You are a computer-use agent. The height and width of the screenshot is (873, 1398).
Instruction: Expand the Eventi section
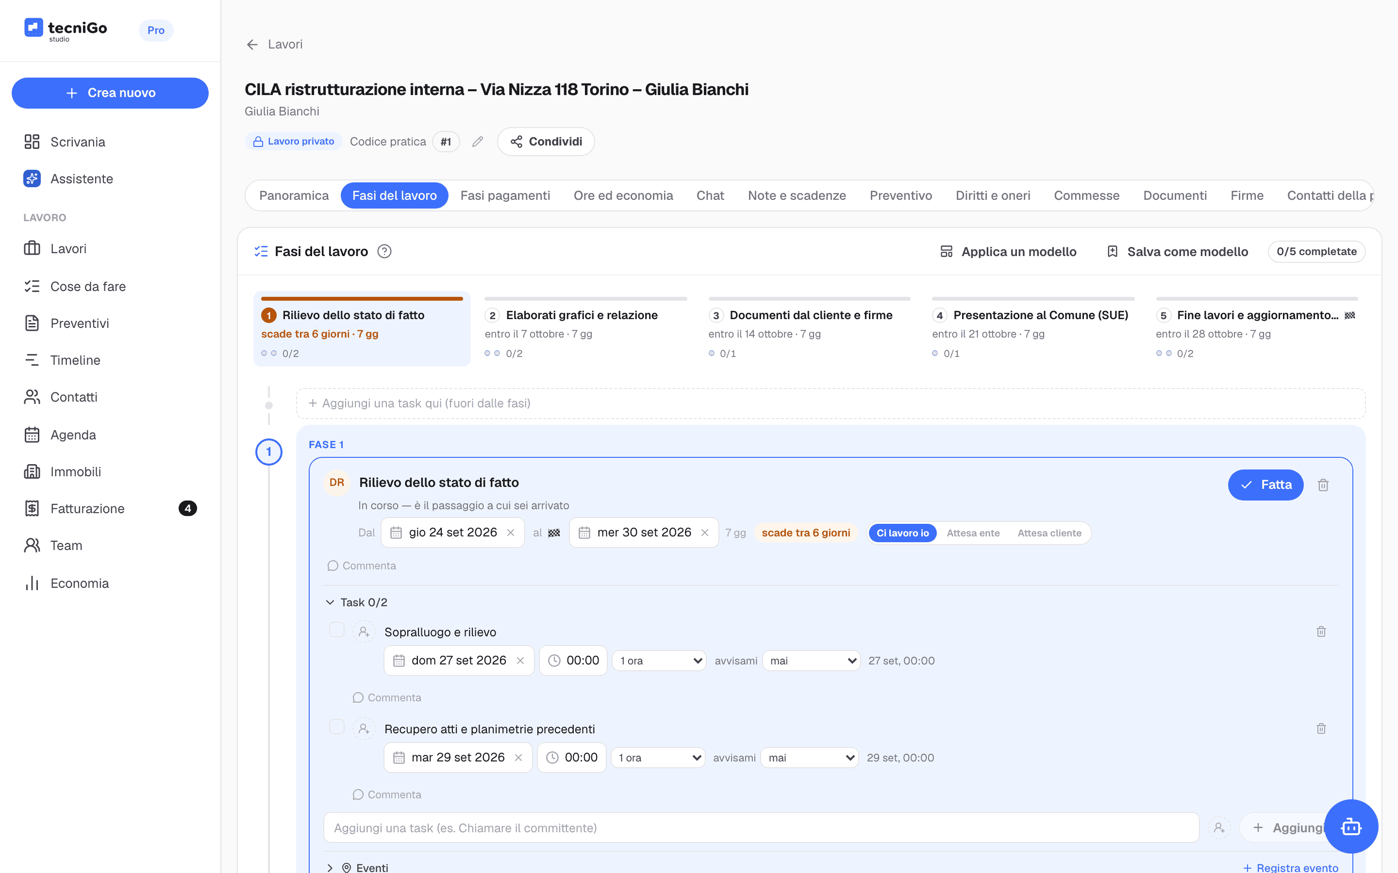pos(357,867)
